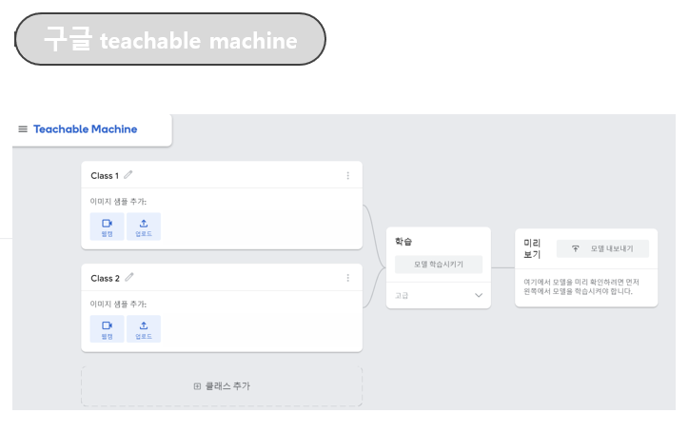Edit the Class 2 name with pencil icon
689x433 pixels.
pos(129,277)
